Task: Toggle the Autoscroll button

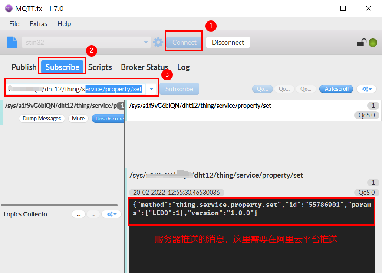Action: [336, 89]
